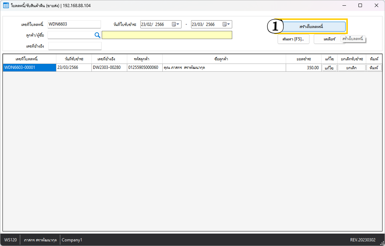Click the แก้ไข button in first row

(329, 68)
